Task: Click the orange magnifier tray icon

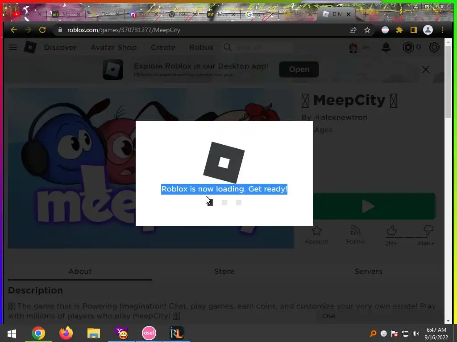Action: point(373,334)
